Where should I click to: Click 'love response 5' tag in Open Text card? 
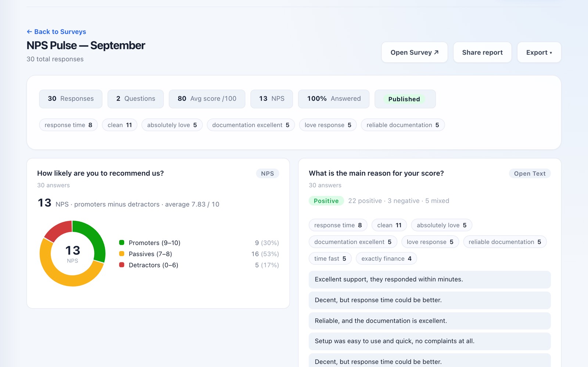click(x=430, y=242)
